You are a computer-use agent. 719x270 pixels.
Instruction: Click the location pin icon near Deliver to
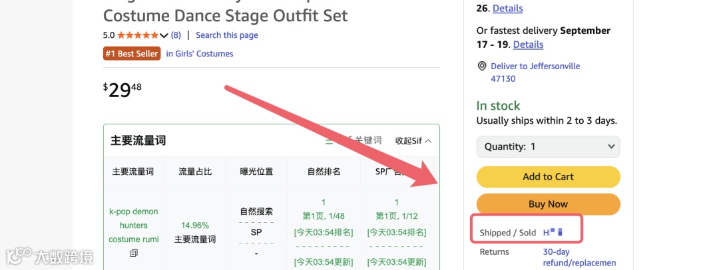(x=482, y=67)
